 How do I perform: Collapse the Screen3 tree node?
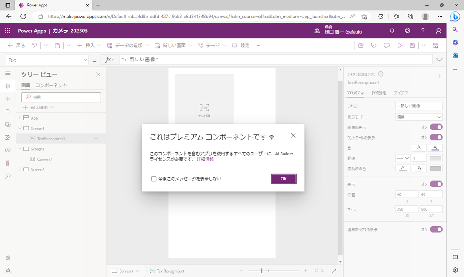click(x=20, y=128)
